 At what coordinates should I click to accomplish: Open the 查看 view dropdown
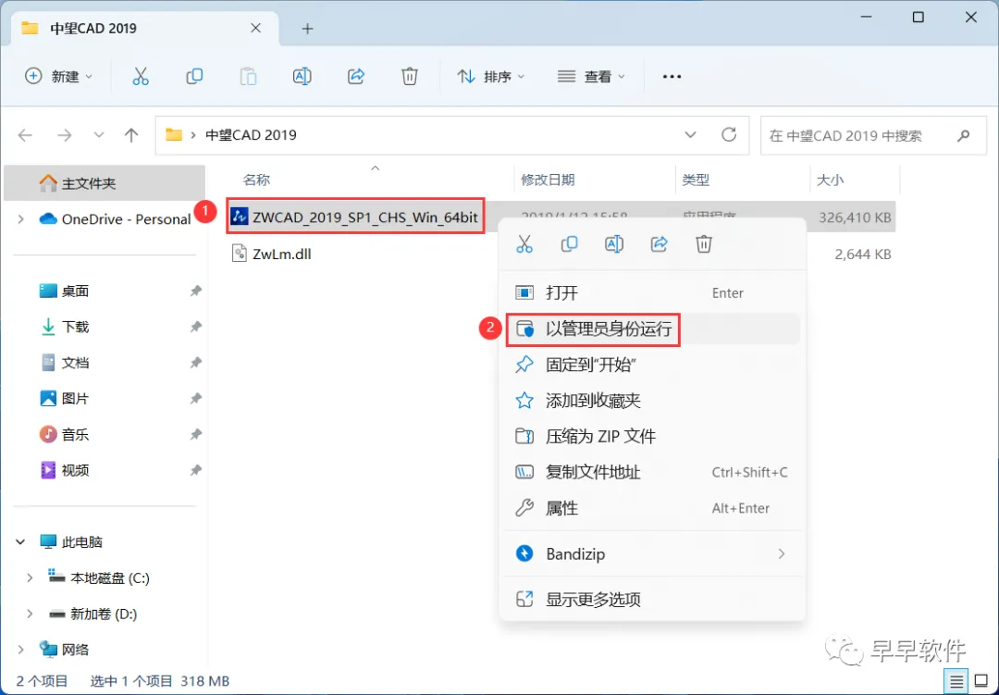coord(590,77)
